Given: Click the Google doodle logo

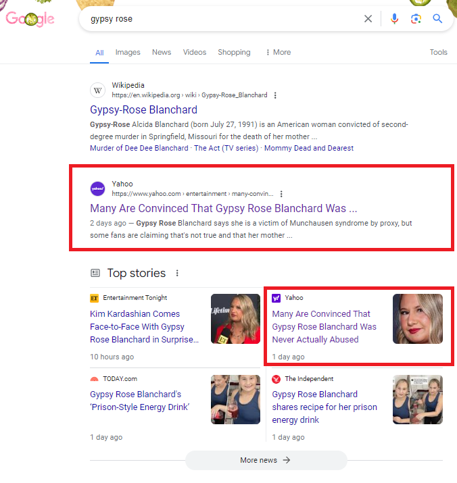Looking at the screenshot, I should (30, 19).
